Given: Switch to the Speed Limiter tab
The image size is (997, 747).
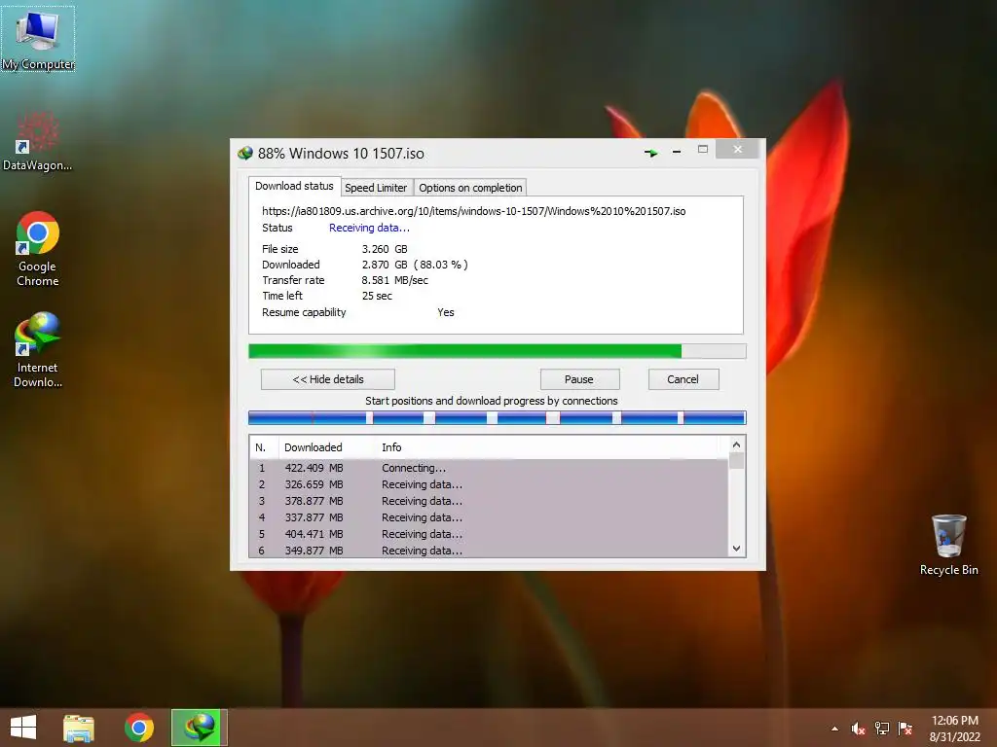Looking at the screenshot, I should 376,188.
